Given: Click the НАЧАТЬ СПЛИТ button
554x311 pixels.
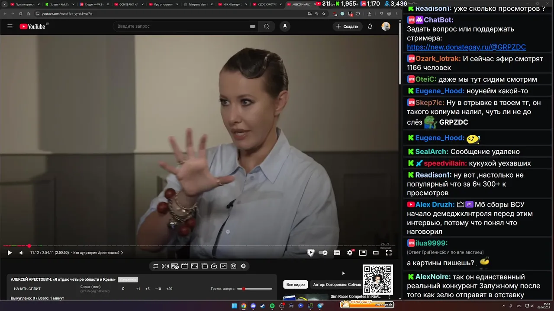Looking at the screenshot, I should 27,289.
